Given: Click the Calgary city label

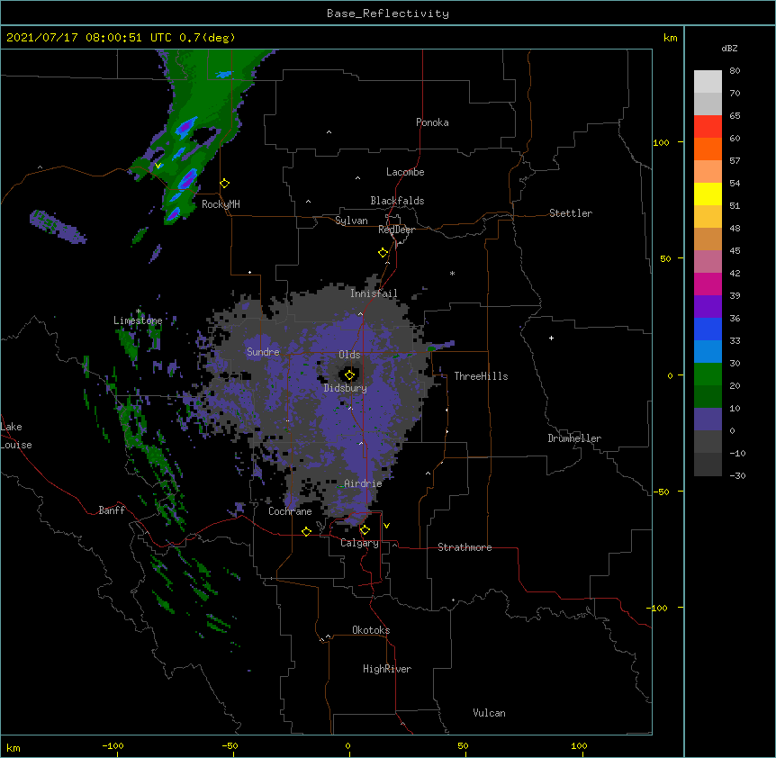Looking at the screenshot, I should [359, 543].
